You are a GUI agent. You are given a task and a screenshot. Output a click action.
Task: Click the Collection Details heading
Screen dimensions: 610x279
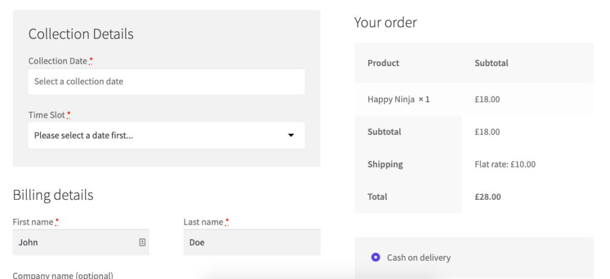coord(81,34)
